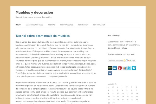
Task: Open the SlideShare social icon
Action: coord(125,68)
